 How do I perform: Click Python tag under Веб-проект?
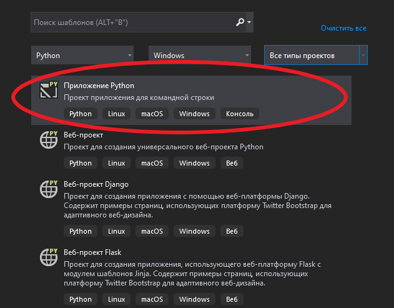coord(81,163)
